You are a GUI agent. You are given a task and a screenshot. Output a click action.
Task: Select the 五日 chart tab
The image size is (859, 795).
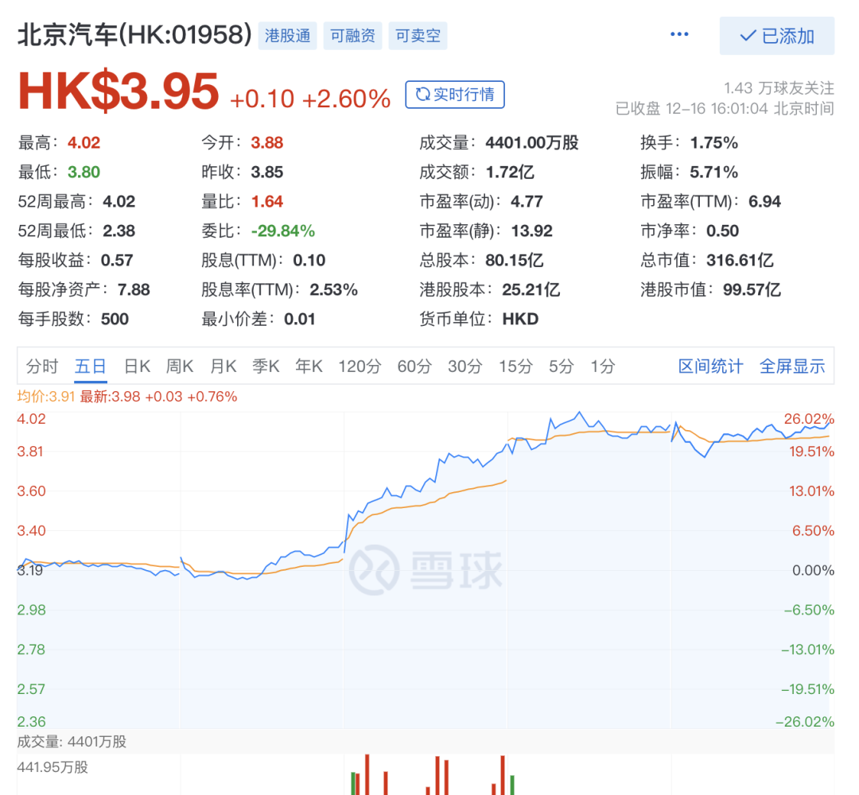[91, 366]
